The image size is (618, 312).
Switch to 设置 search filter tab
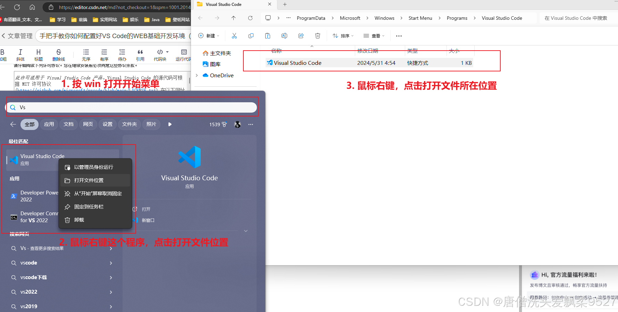pos(107,124)
